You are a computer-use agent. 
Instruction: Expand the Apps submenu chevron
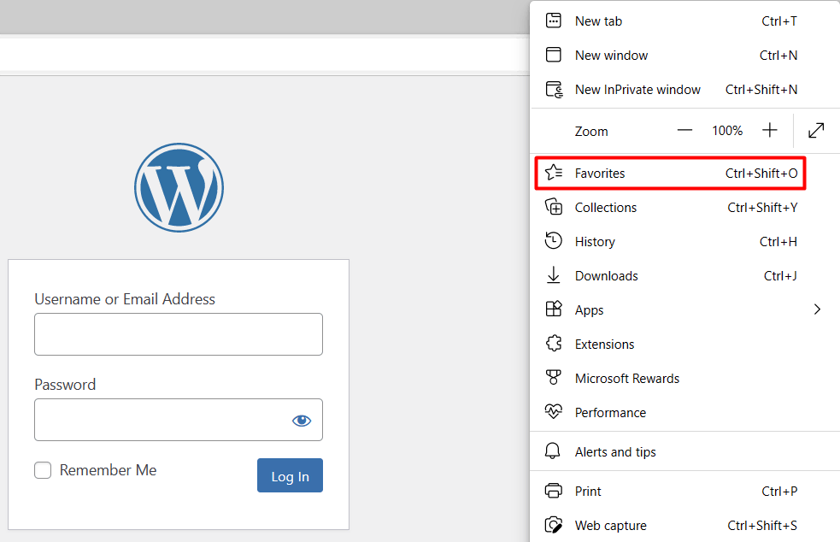click(817, 309)
